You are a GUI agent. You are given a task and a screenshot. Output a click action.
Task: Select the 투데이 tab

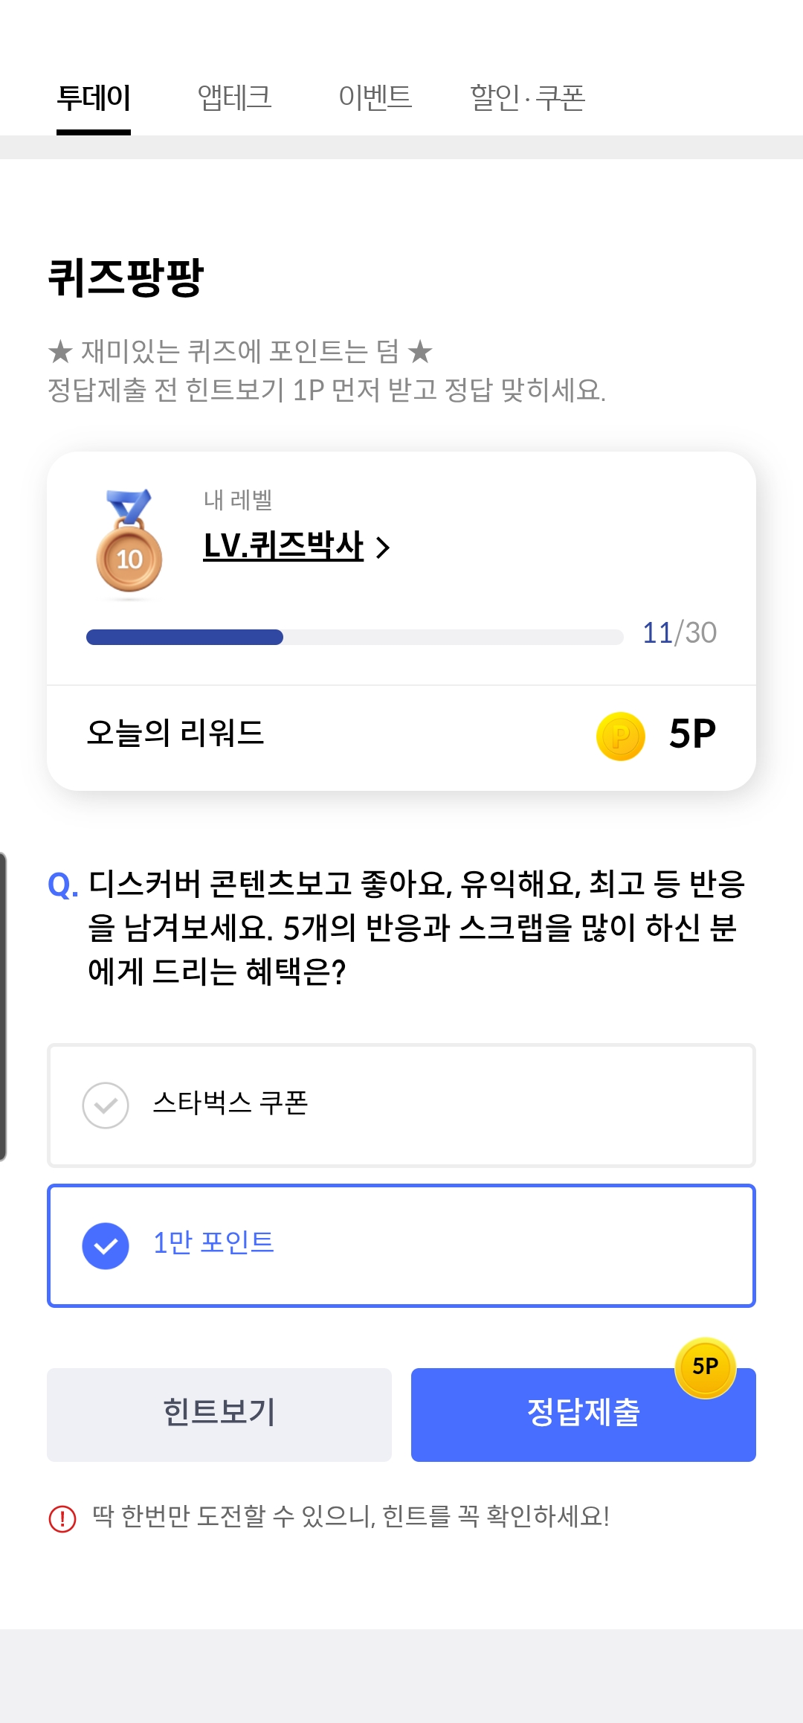coord(94,97)
